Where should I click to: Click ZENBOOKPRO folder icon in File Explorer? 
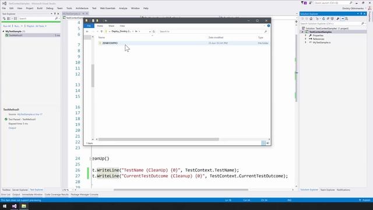100,43
